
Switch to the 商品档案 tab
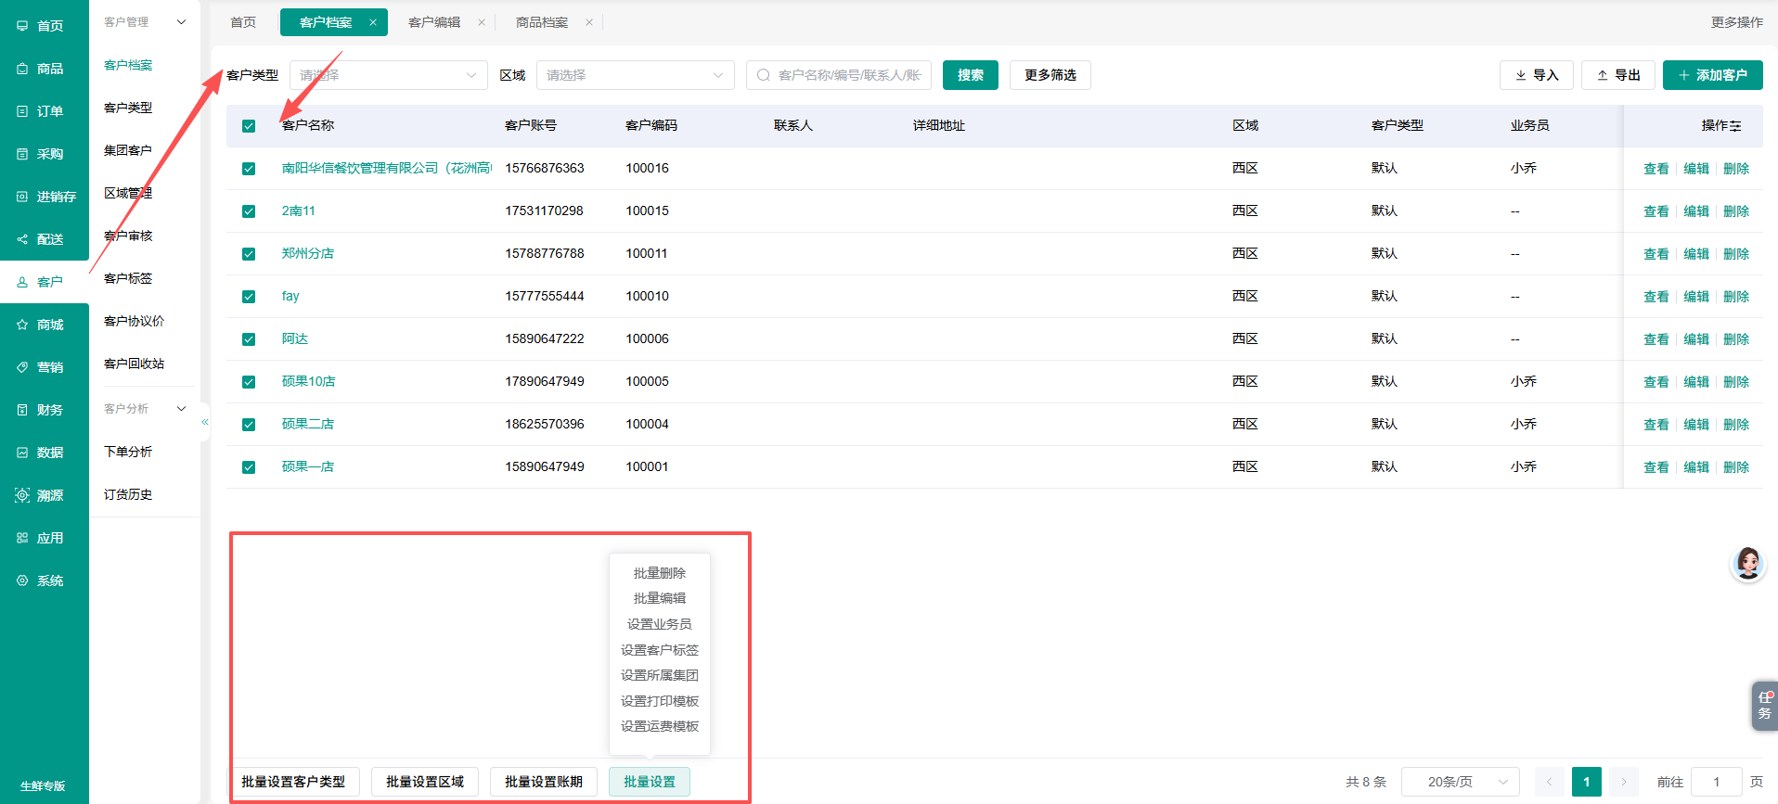[x=542, y=22]
